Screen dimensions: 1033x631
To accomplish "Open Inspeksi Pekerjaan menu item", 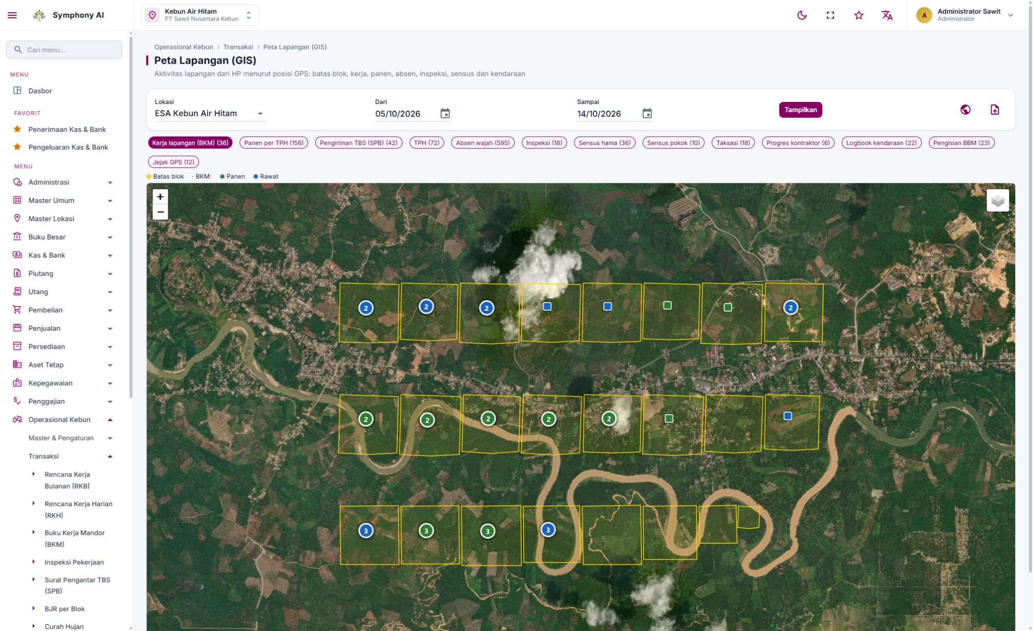I will [74, 562].
